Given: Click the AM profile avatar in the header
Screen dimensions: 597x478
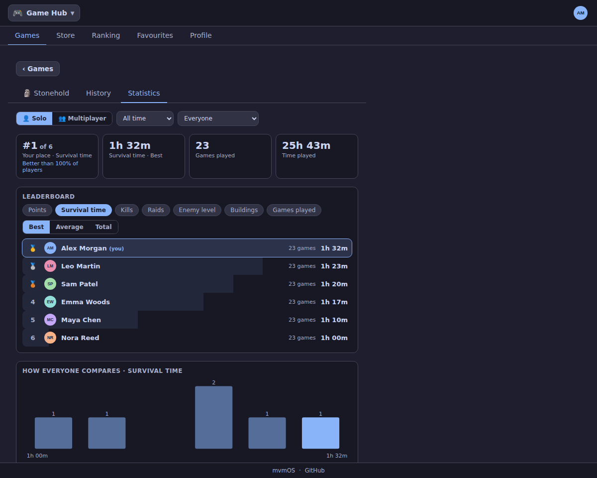Looking at the screenshot, I should coord(581,13).
